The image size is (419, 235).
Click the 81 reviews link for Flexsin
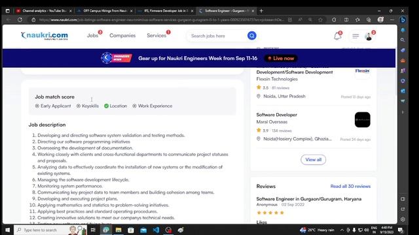[281, 87]
